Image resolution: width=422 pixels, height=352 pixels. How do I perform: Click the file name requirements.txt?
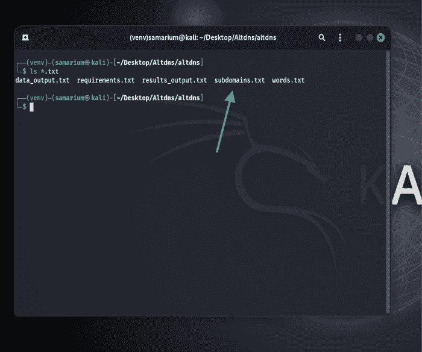(x=105, y=80)
